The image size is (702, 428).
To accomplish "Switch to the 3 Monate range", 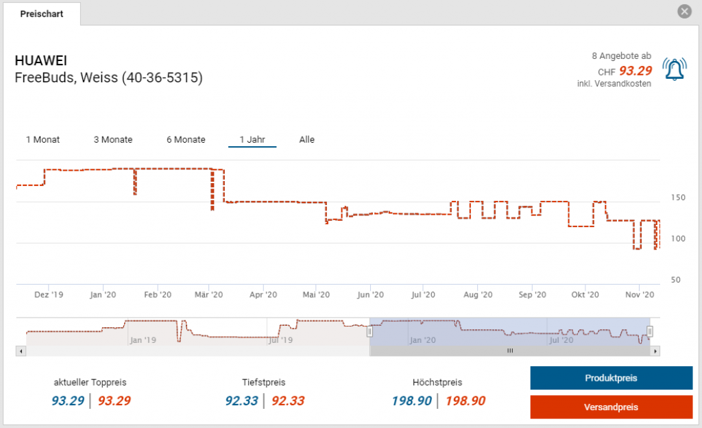I will click(113, 140).
